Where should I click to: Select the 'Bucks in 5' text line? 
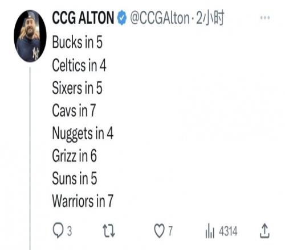(x=77, y=42)
